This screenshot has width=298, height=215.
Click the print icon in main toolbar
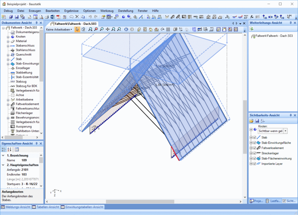(47, 17)
